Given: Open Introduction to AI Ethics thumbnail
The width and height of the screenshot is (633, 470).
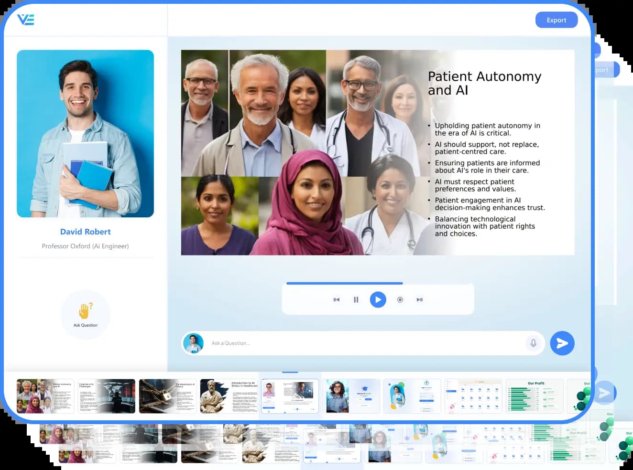Looking at the screenshot, I should click(229, 396).
